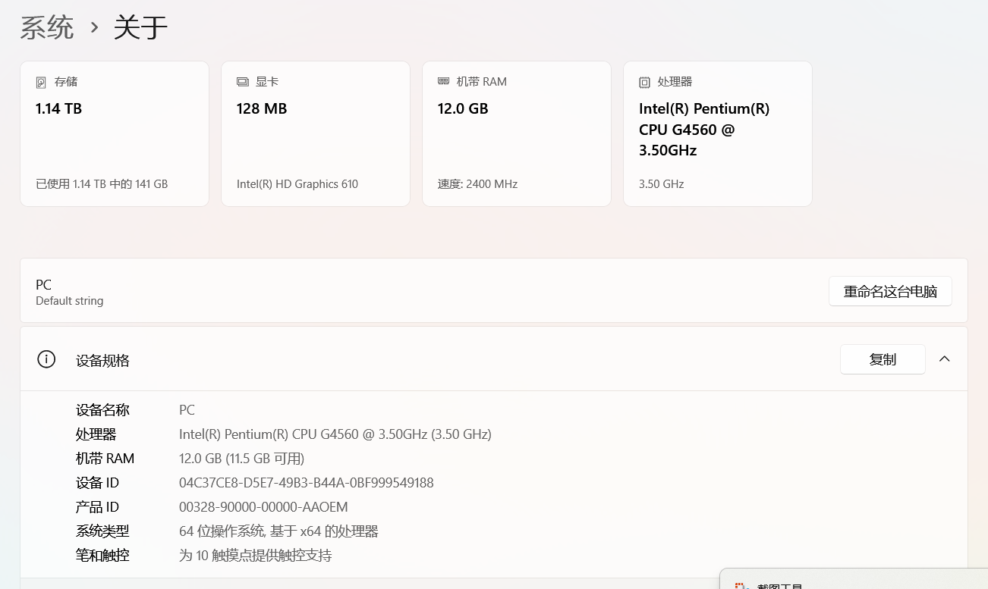Go back to 系统 in the breadcrumb
988x589 pixels.
pos(47,28)
